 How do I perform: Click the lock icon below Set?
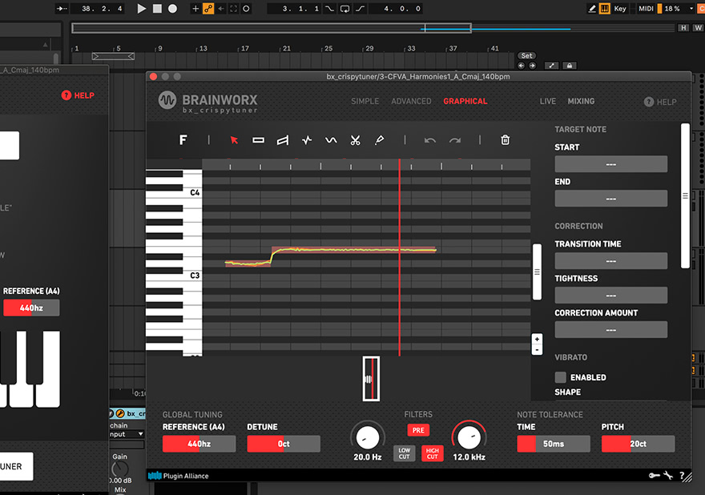coord(570,66)
